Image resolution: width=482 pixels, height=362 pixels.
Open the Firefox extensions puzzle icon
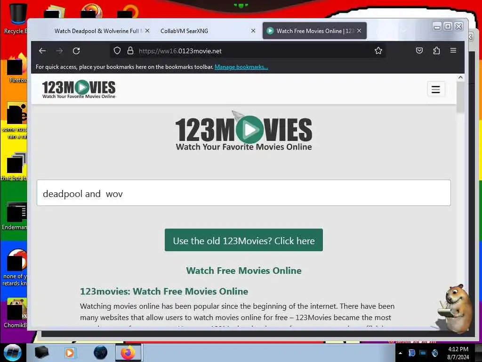[436, 50]
